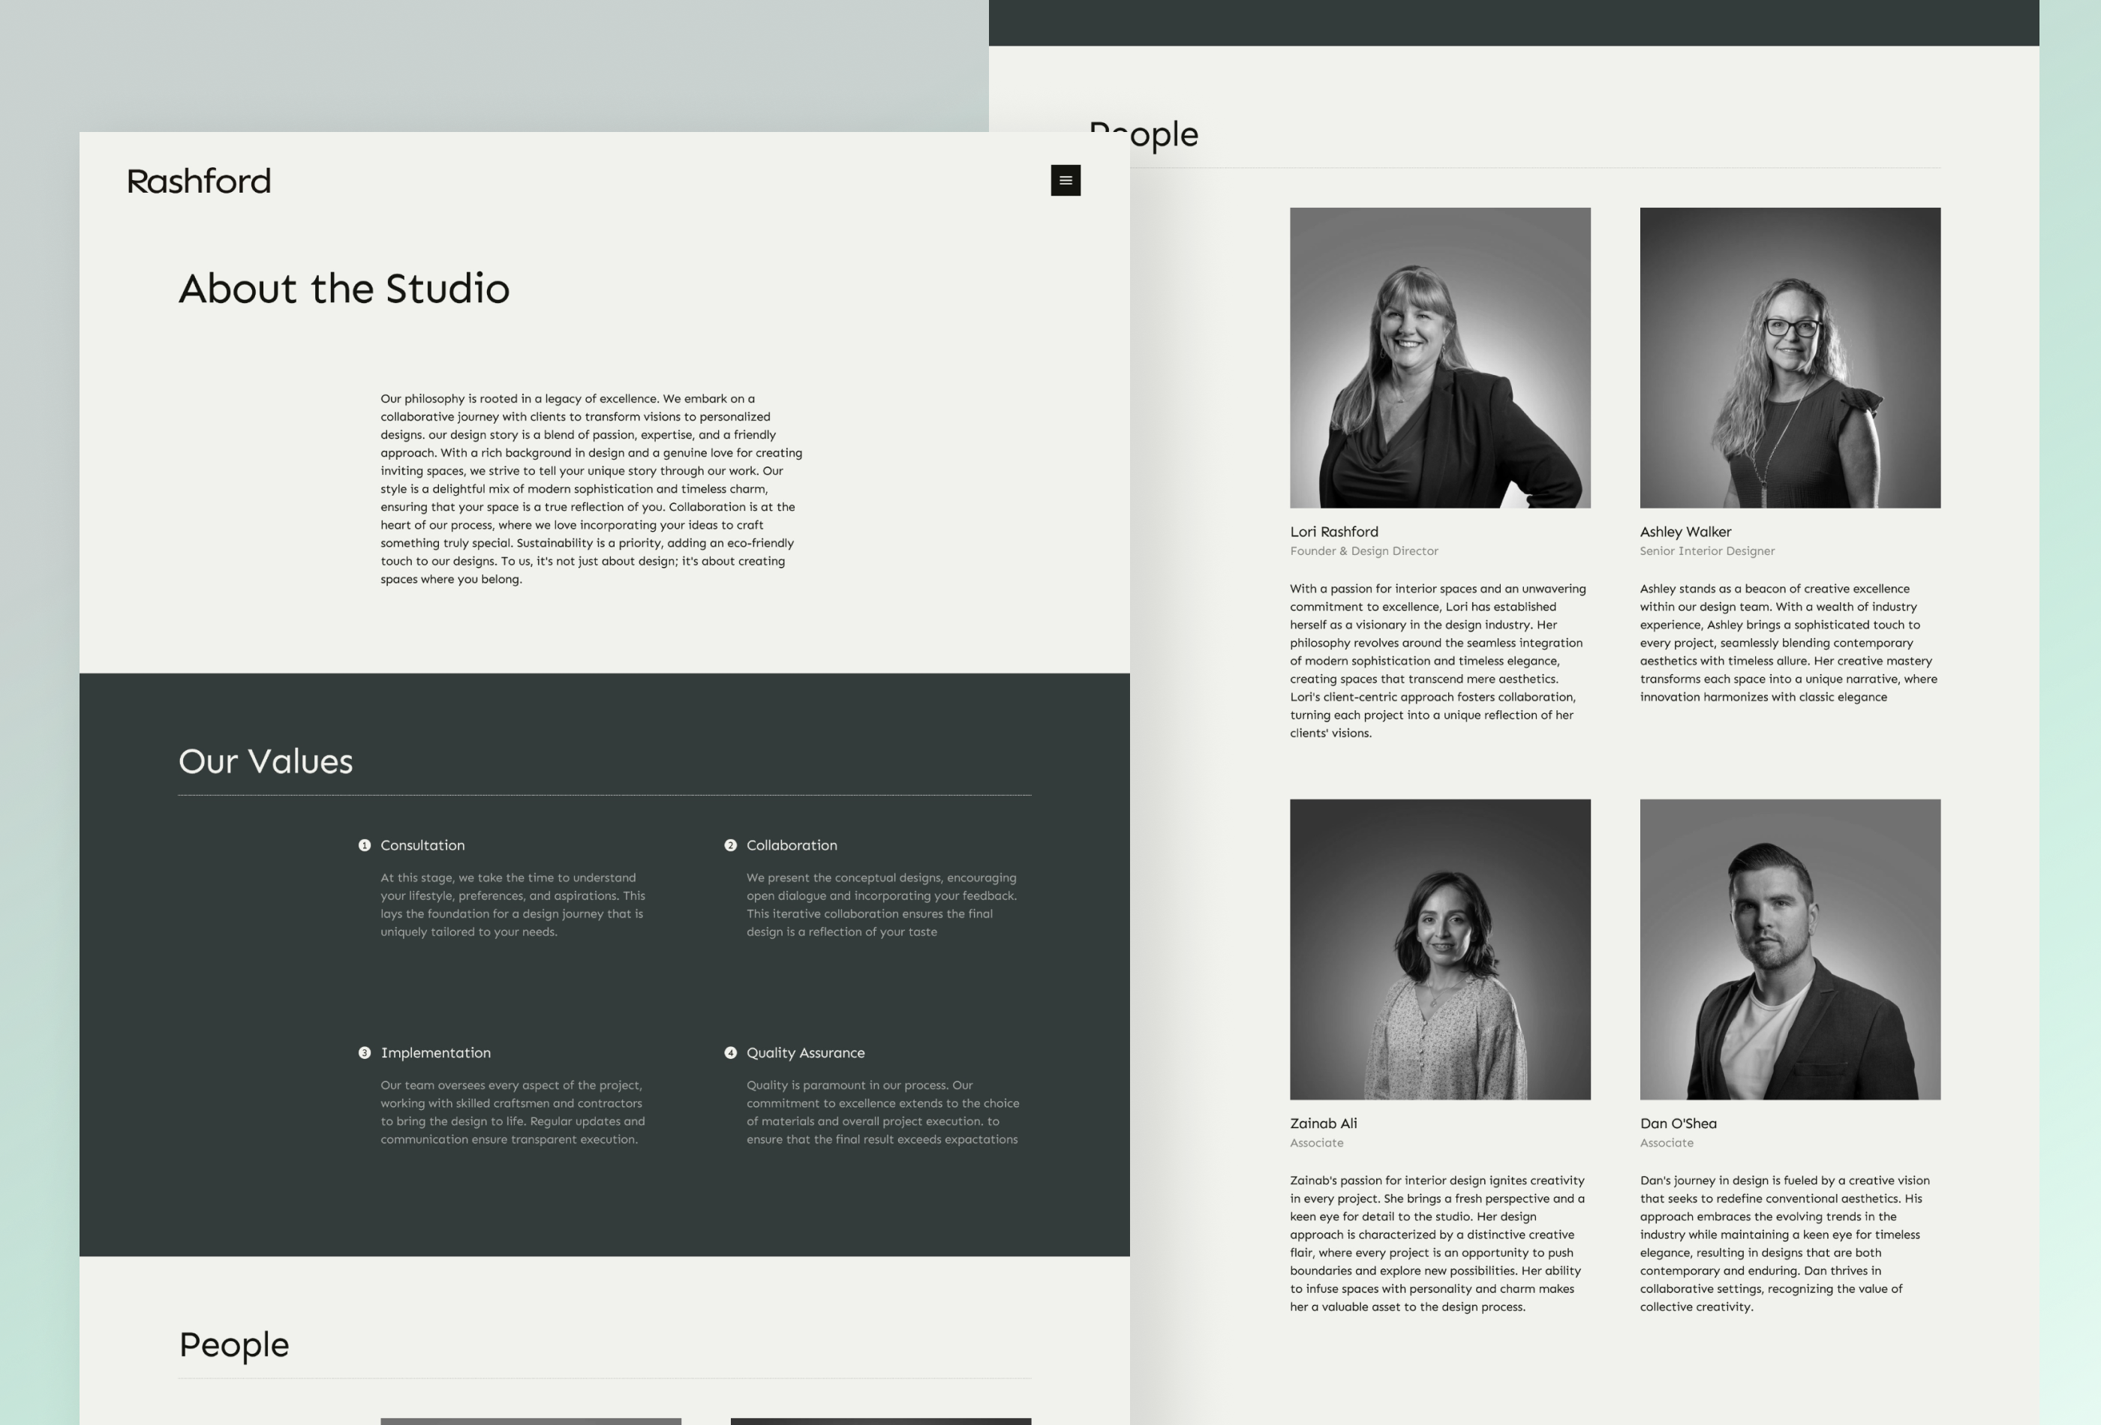Open Dan O'Shea's portrait photo
Viewport: 2101px width, 1425px height.
pos(1789,949)
